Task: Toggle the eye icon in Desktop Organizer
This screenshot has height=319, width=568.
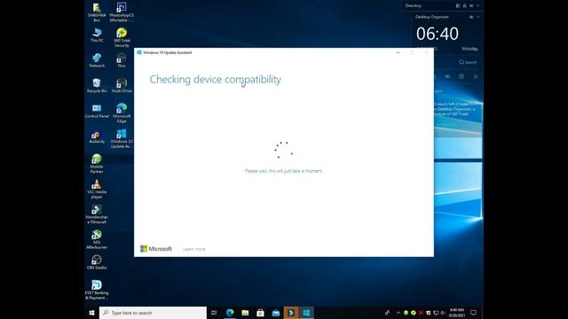Action: [447, 77]
